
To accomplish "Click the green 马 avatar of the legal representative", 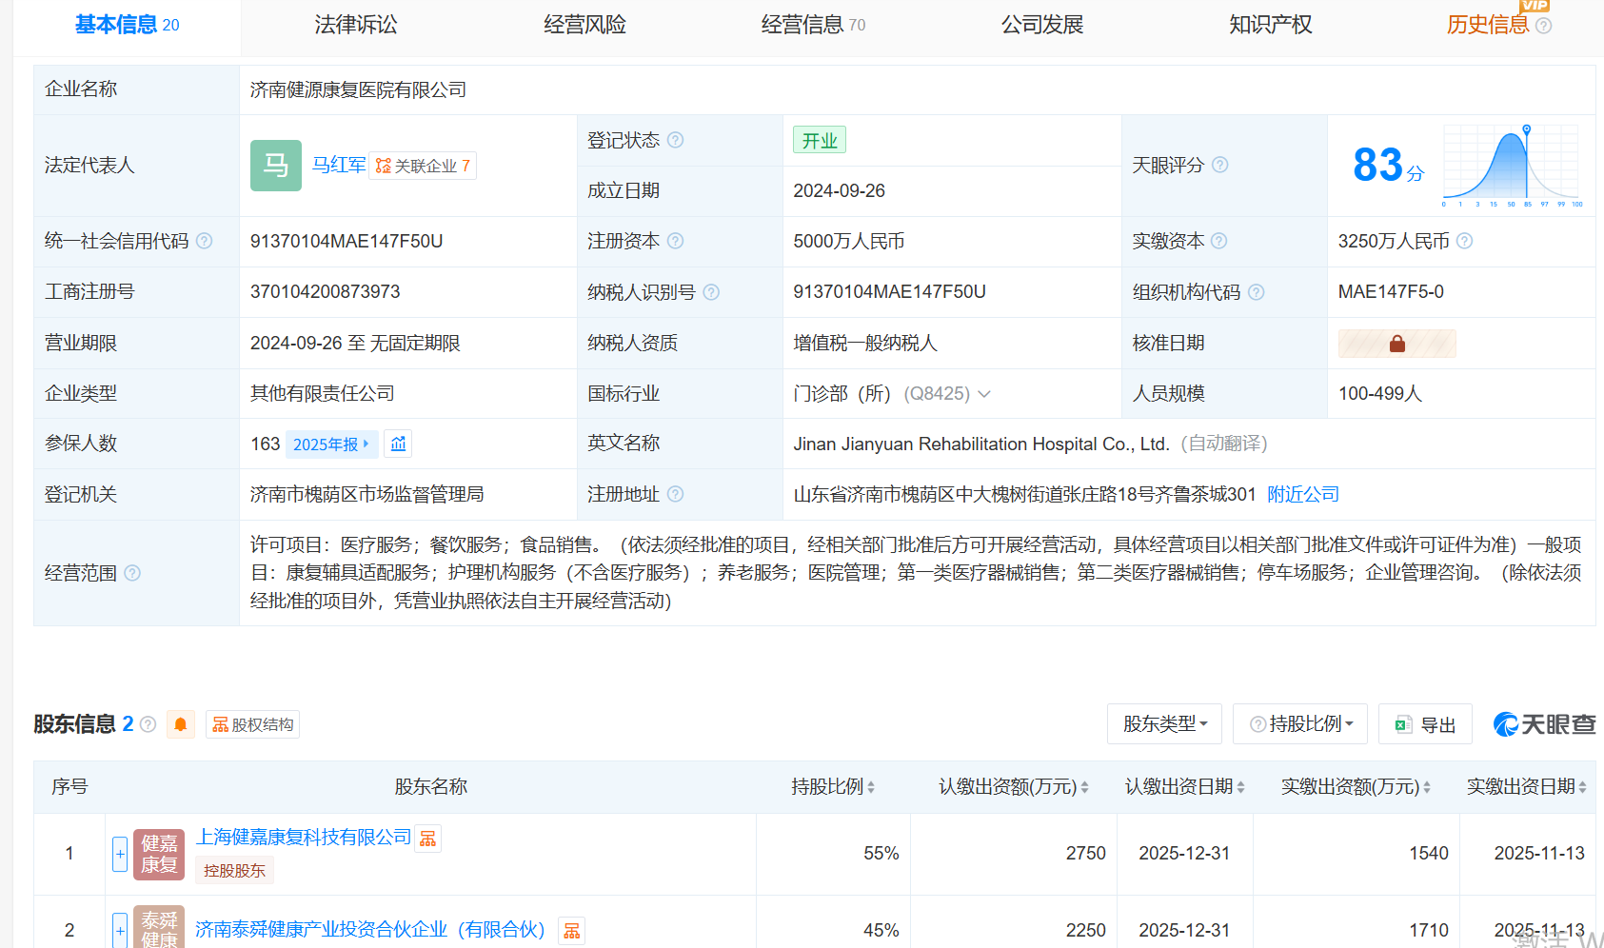I will click(x=276, y=166).
